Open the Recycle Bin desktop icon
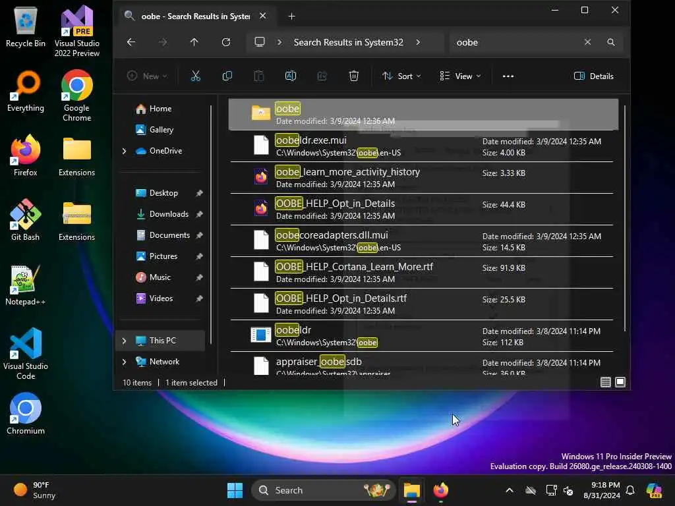The width and height of the screenshot is (675, 506). tap(26, 26)
